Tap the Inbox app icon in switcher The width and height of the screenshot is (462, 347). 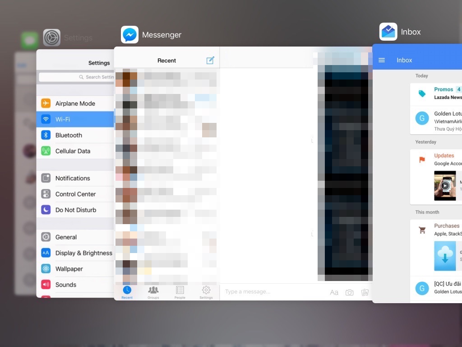tap(388, 32)
